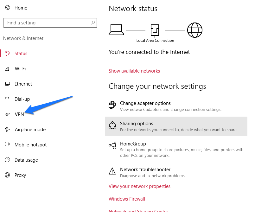Click the Ethernet monitor icon

[7, 84]
